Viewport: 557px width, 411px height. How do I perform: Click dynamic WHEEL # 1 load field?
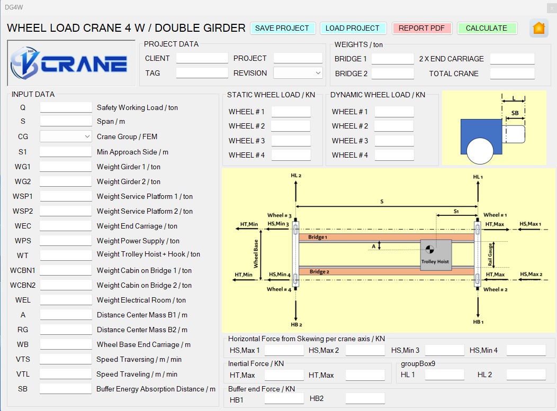pos(394,112)
